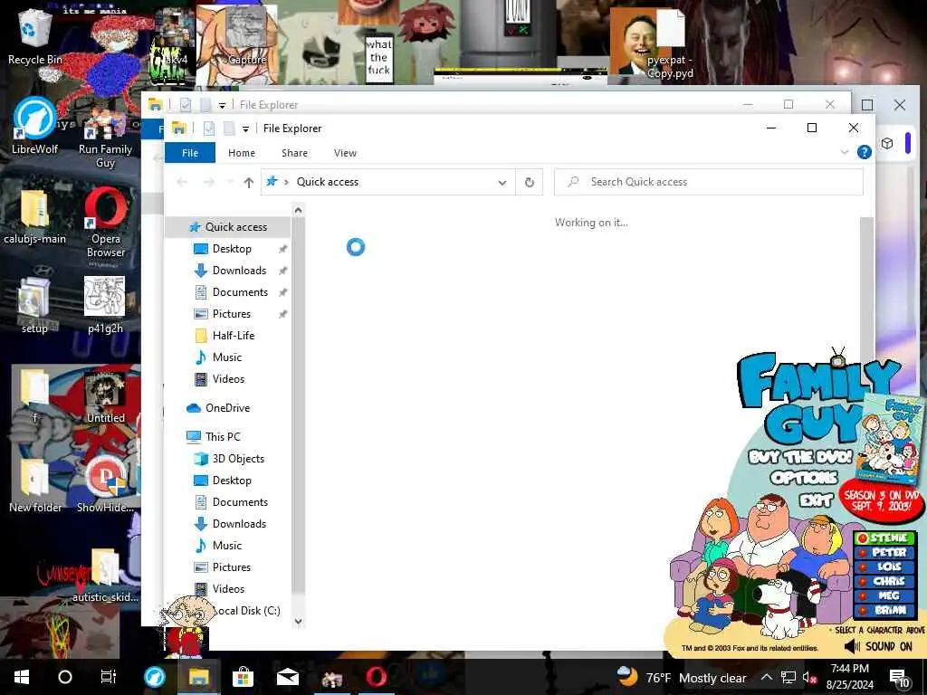Image resolution: width=927 pixels, height=695 pixels.
Task: Switch to the Share ribbon tab
Action: click(x=294, y=153)
